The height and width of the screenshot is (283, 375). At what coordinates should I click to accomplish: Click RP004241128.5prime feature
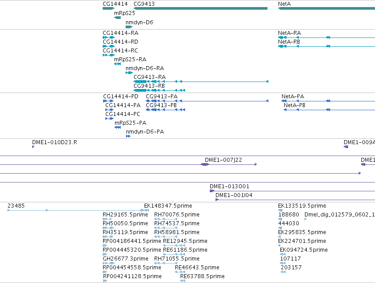tap(105, 281)
